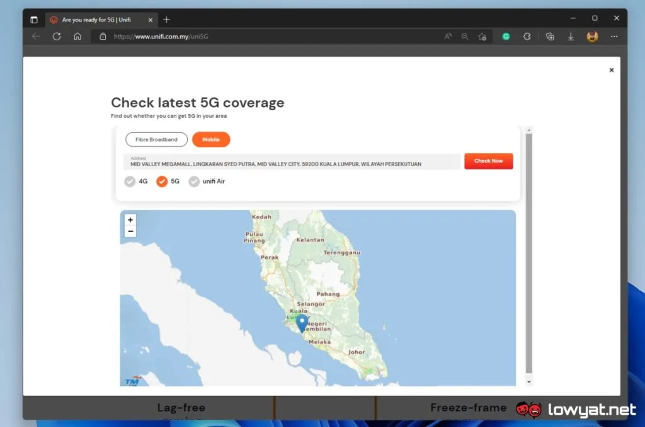Click the Melaka label on map
645x427 pixels.
point(319,342)
